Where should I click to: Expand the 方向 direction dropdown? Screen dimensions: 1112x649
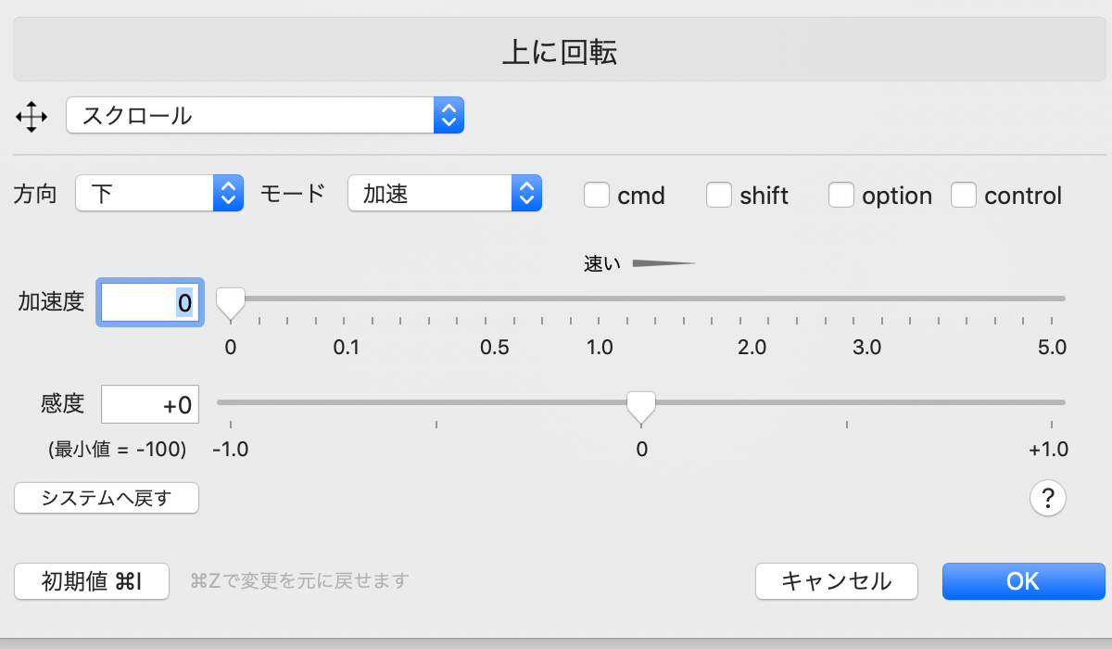(158, 194)
